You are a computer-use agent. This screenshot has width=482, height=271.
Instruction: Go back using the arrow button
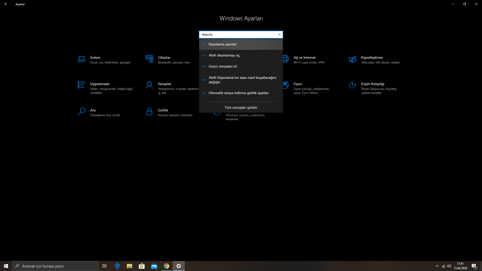tap(6, 4)
